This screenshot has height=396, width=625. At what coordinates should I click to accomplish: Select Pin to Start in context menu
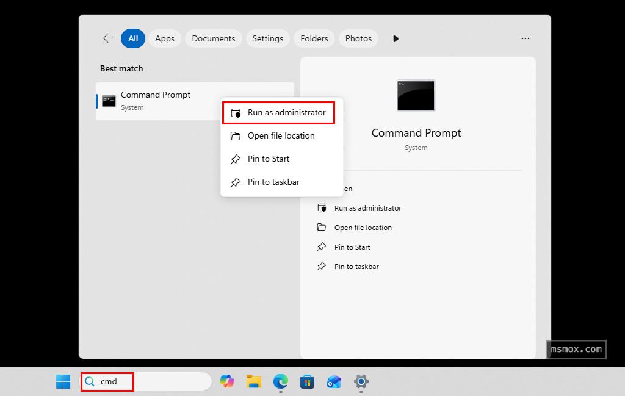tap(269, 159)
